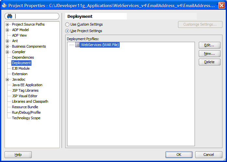This screenshot has width=227, height=162.
Task: Select Use Project Settings radio button
Action: pyautogui.click(x=67, y=31)
